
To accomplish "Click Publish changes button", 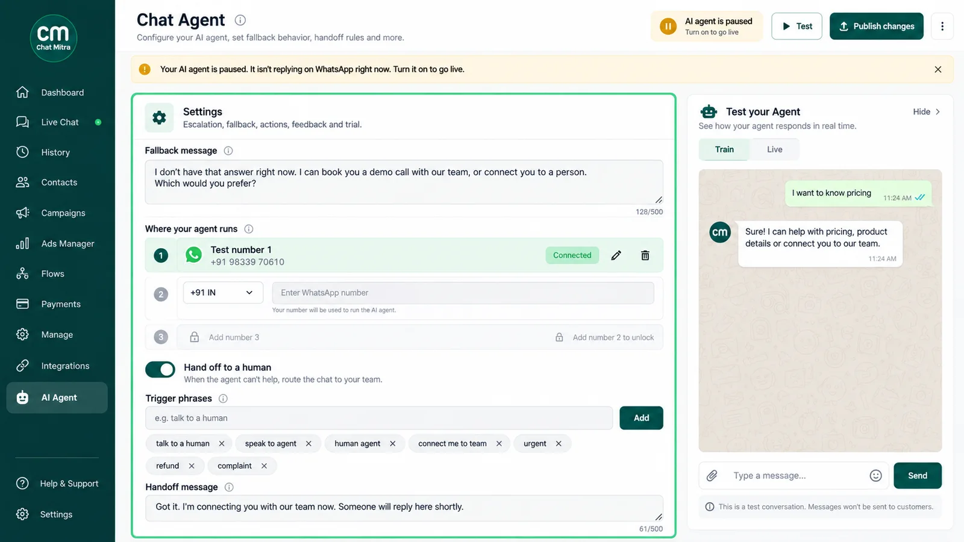I will click(x=876, y=26).
